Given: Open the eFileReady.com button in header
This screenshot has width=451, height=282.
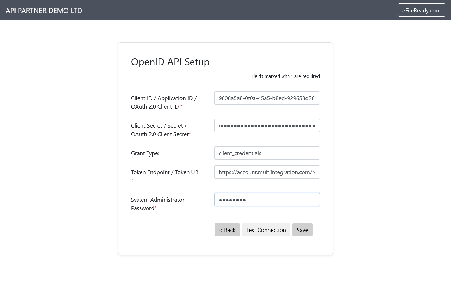Looking at the screenshot, I should click(x=421, y=10).
